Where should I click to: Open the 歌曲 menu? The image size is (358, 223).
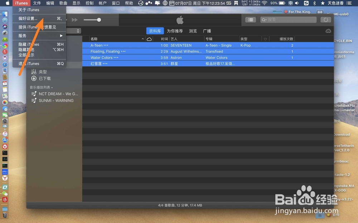click(x=63, y=3)
